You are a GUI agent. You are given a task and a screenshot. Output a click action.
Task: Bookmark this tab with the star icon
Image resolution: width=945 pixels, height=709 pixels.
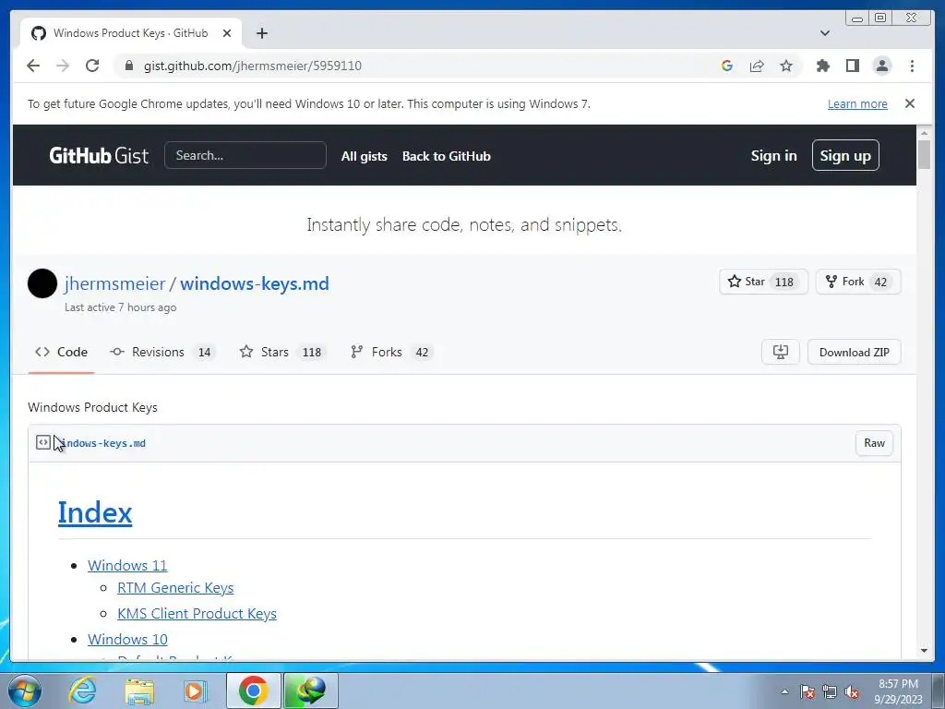click(x=786, y=66)
